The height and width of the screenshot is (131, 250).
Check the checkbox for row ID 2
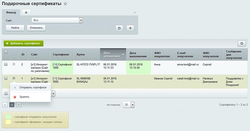(x=6, y=64)
